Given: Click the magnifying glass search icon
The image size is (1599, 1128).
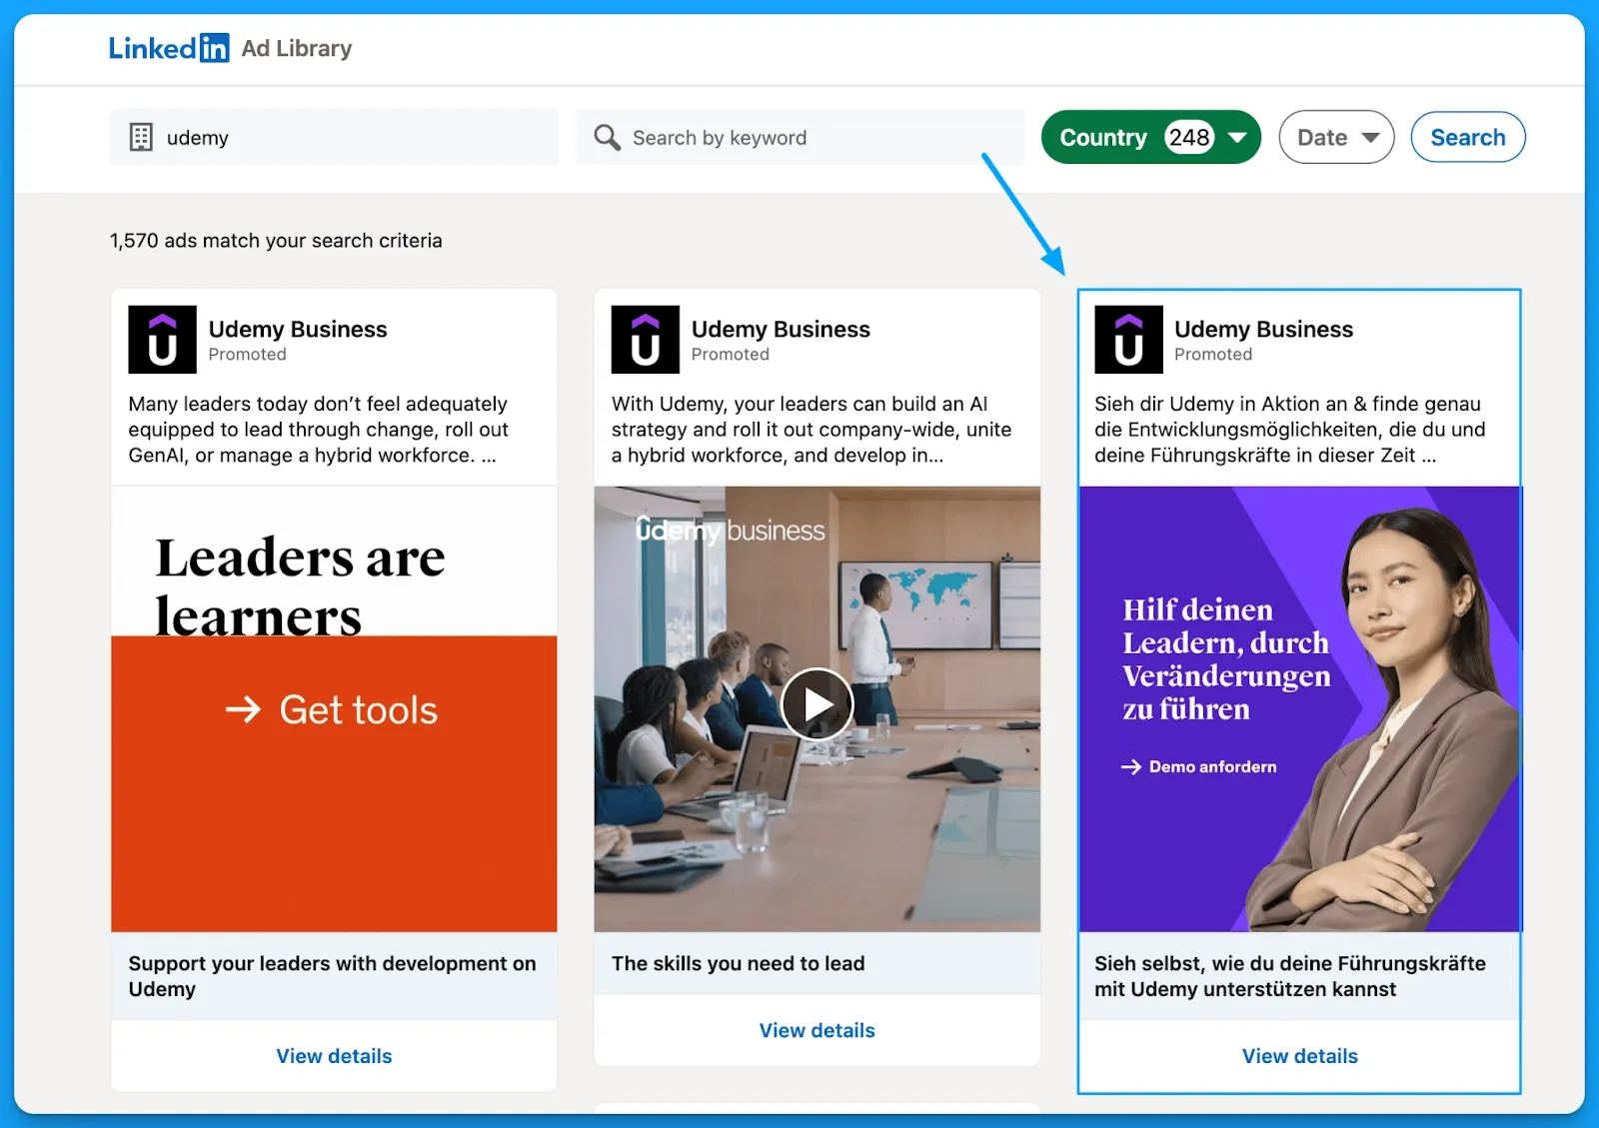Looking at the screenshot, I should click(x=607, y=138).
